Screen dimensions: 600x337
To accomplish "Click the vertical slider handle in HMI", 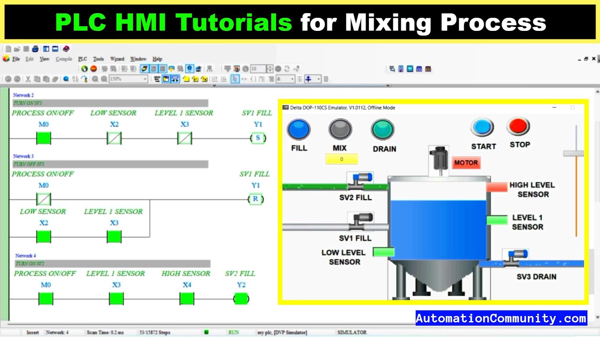I will coord(574,154).
